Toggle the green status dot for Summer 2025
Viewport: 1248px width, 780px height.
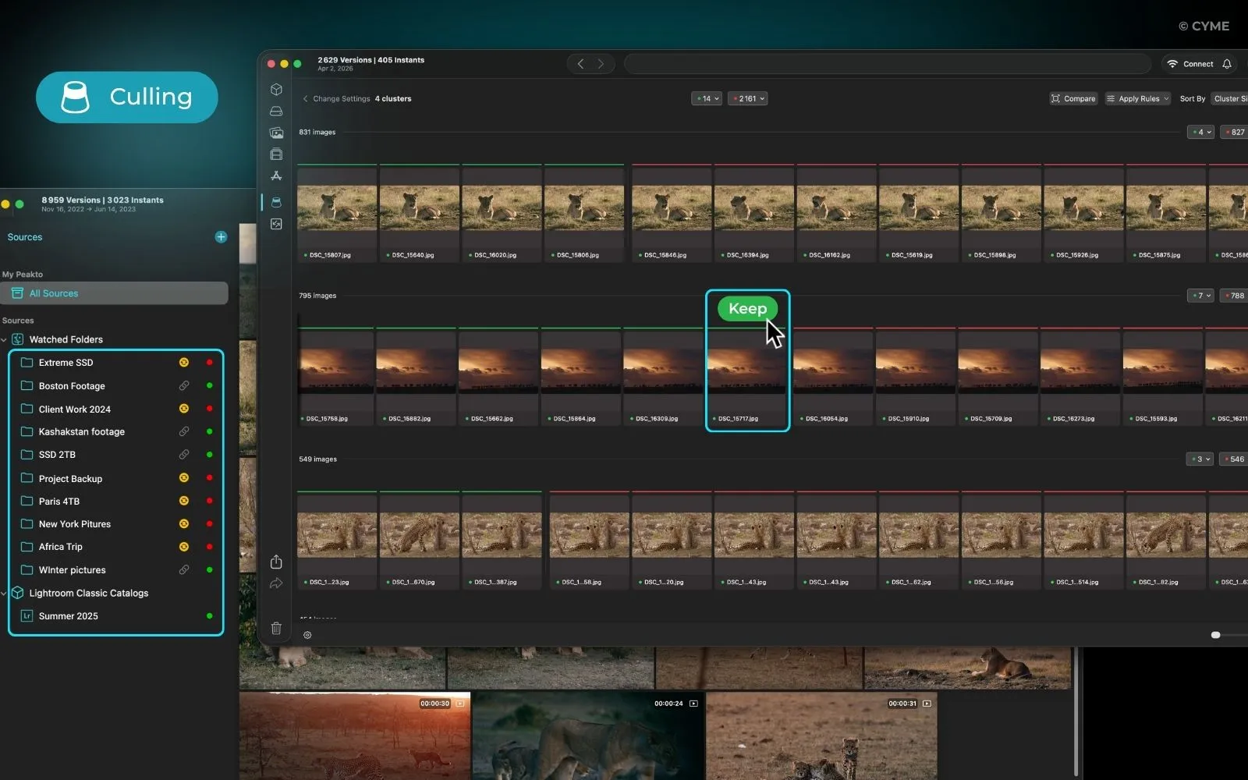[209, 615]
